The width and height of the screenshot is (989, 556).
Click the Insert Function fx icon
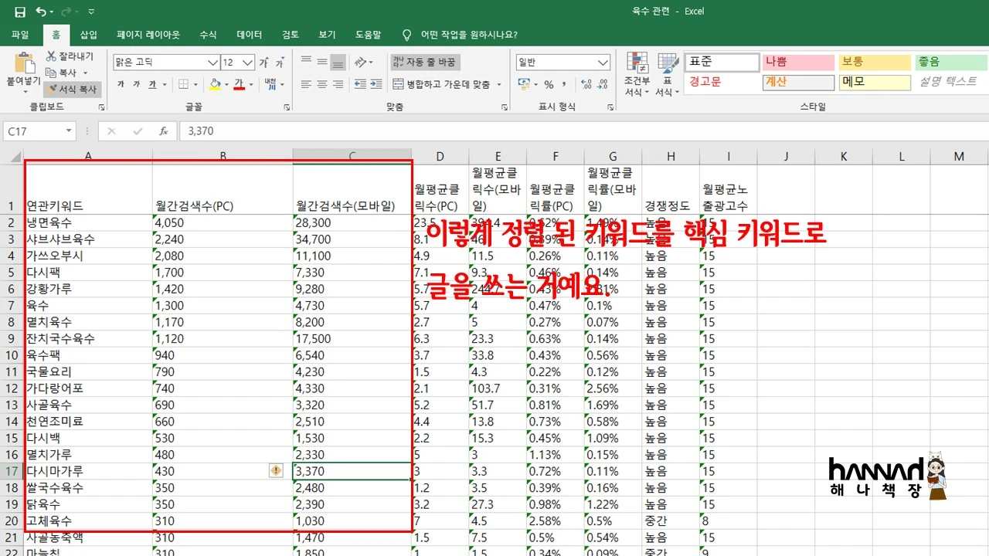(163, 131)
